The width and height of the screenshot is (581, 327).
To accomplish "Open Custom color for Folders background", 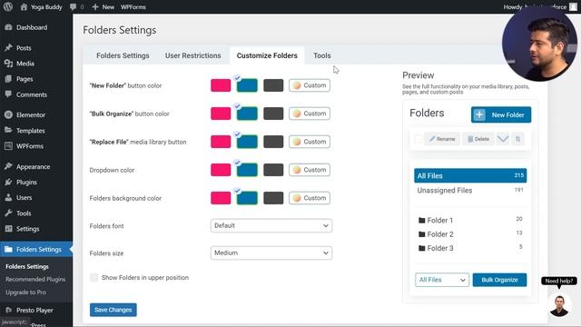I will 310,198.
